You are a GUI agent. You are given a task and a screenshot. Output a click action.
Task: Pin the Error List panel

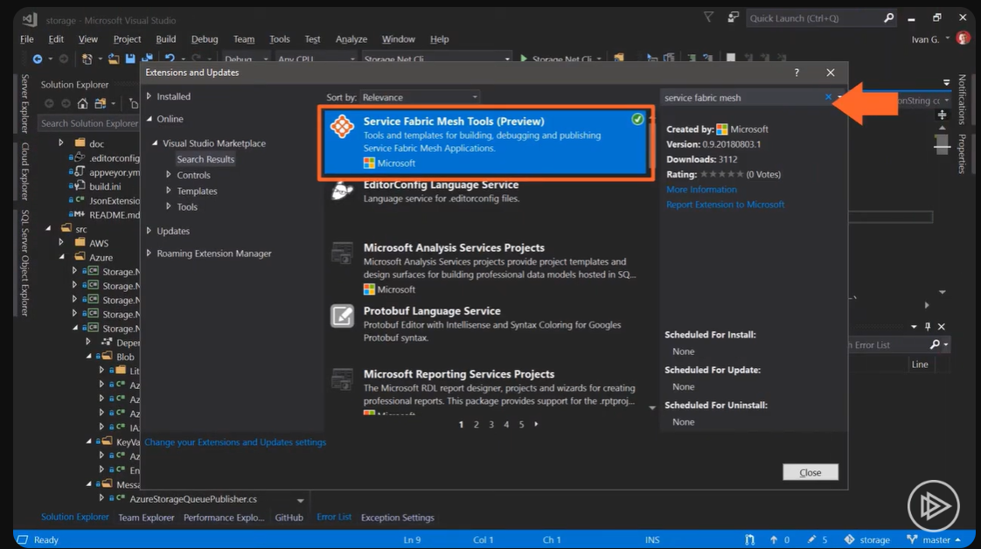coord(928,326)
